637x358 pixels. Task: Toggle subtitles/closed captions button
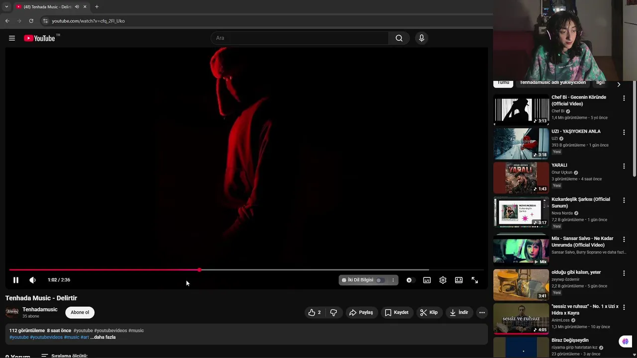(427, 280)
